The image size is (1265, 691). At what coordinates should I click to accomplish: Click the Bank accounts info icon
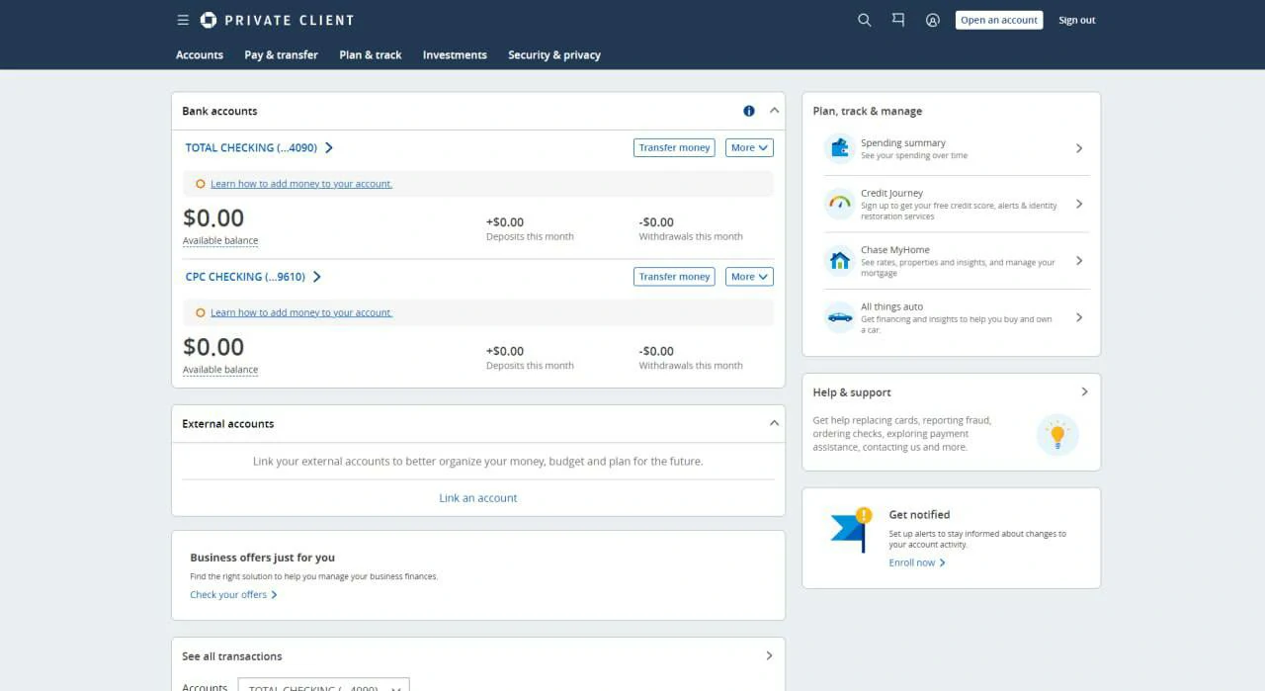pos(749,111)
